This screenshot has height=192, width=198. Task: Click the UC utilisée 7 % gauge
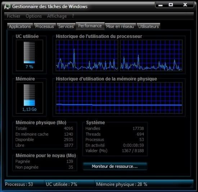coord(29,55)
